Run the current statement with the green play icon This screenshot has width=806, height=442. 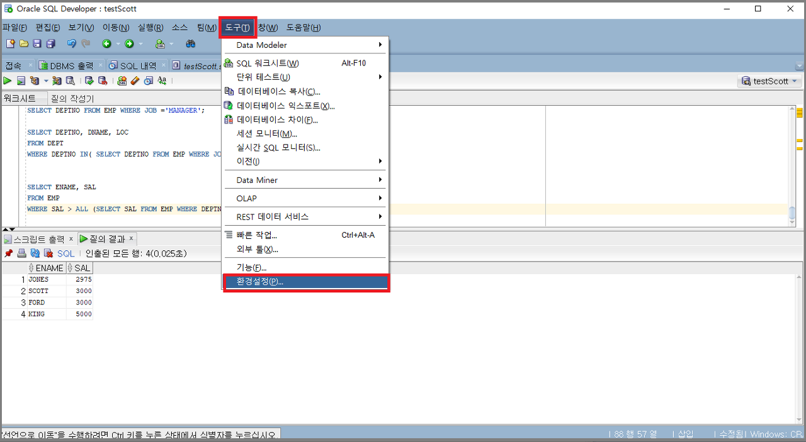pos(8,80)
